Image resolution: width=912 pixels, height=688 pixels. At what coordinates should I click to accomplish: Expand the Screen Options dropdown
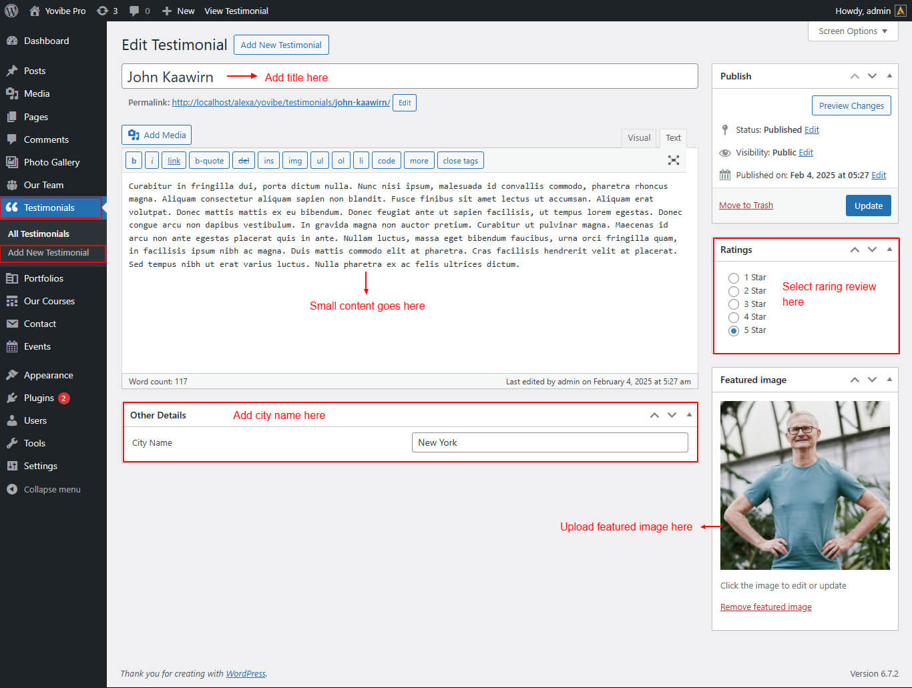point(853,31)
